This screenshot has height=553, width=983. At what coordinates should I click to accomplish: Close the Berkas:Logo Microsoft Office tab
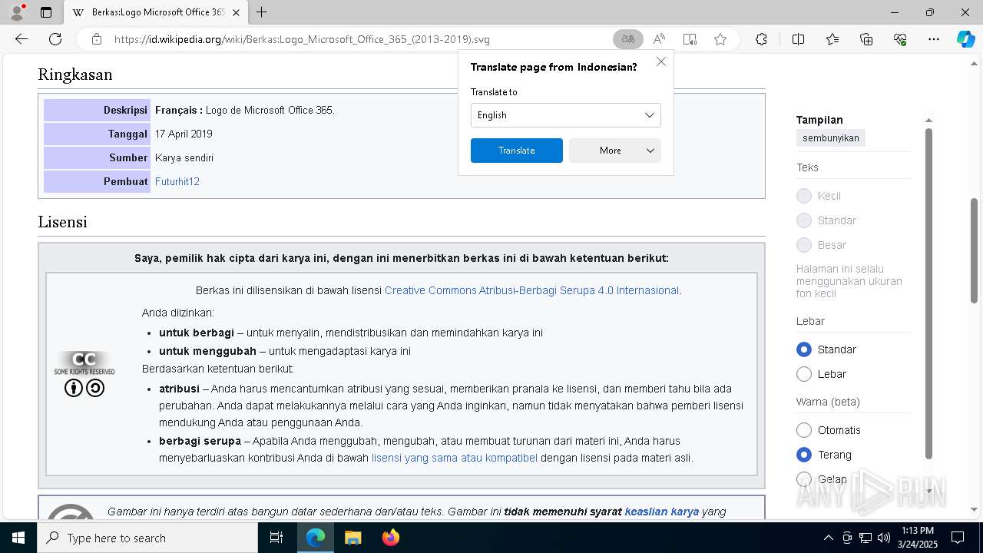[236, 12]
